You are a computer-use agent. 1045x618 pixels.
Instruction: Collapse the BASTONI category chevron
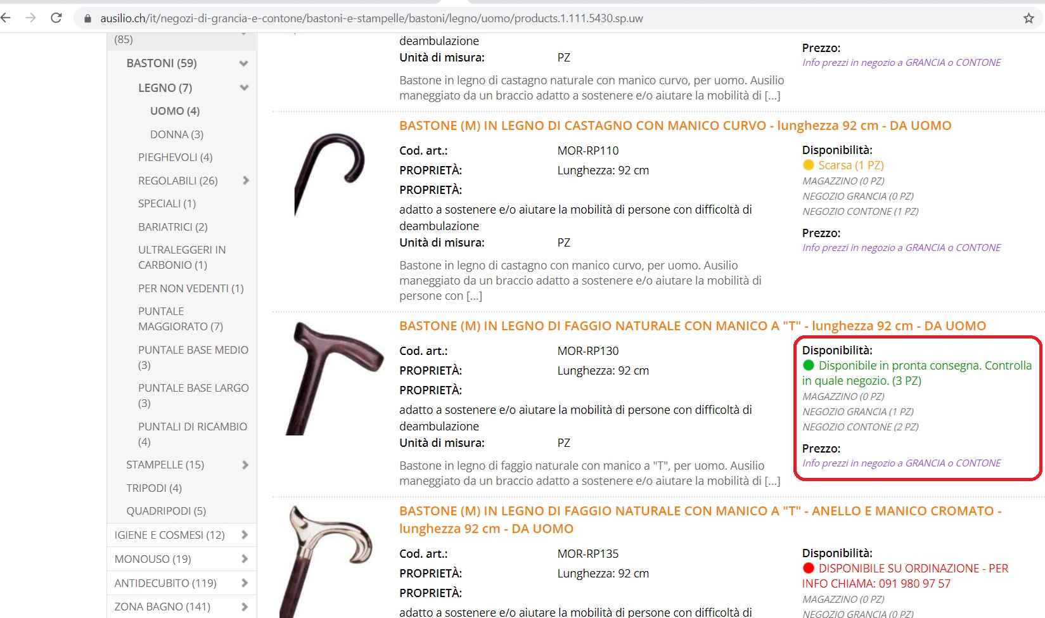point(243,63)
